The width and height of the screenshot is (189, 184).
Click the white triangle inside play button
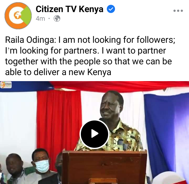(95, 134)
